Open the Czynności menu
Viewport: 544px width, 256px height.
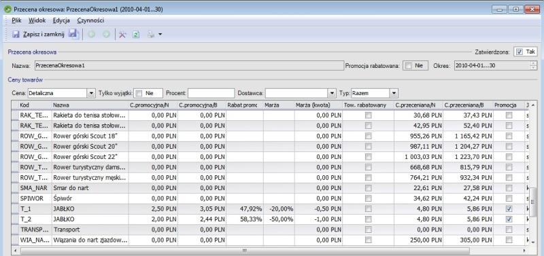click(x=90, y=20)
